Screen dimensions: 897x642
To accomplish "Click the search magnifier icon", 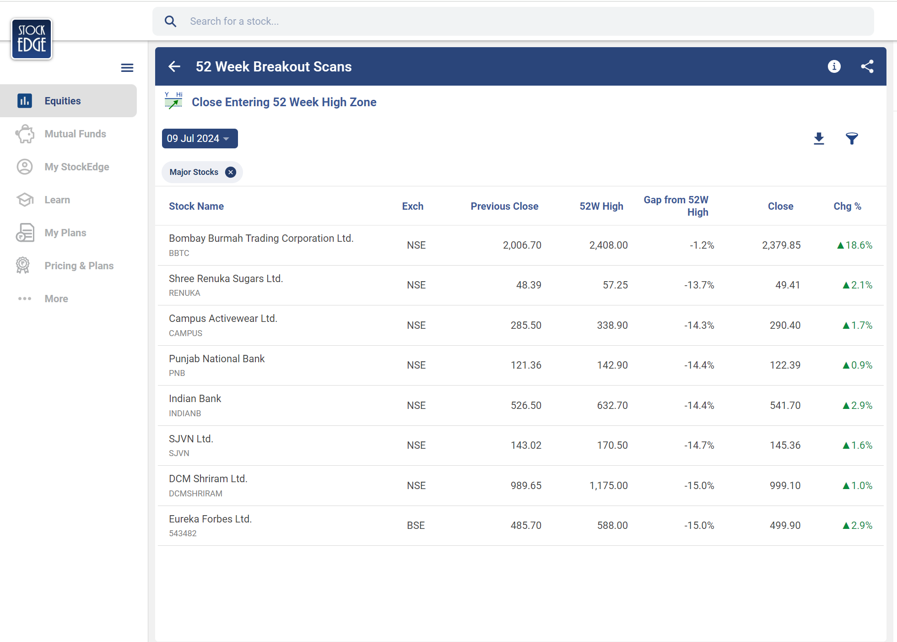I will point(170,21).
